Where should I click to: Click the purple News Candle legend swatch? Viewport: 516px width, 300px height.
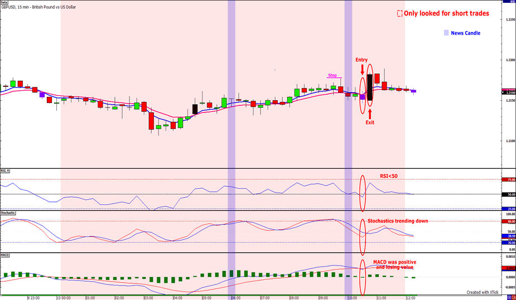[446, 33]
